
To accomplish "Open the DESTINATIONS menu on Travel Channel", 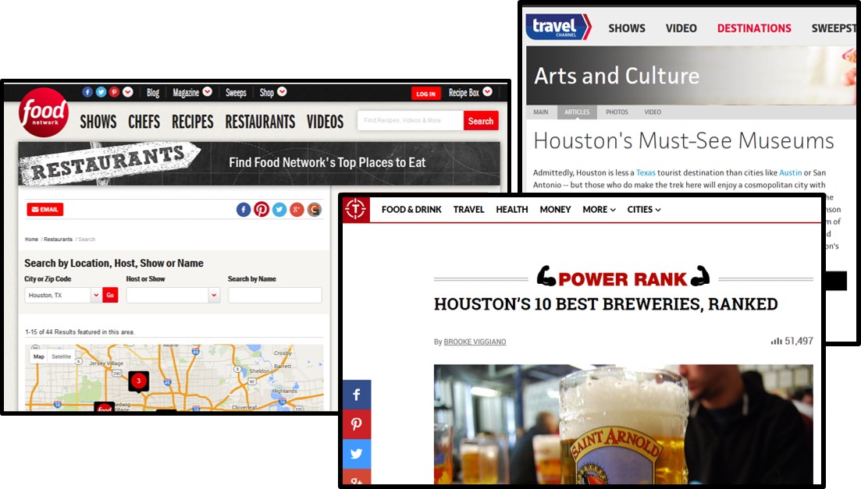I will pyautogui.click(x=753, y=28).
